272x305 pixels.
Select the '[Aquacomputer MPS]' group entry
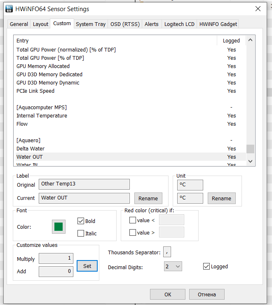[131, 108]
